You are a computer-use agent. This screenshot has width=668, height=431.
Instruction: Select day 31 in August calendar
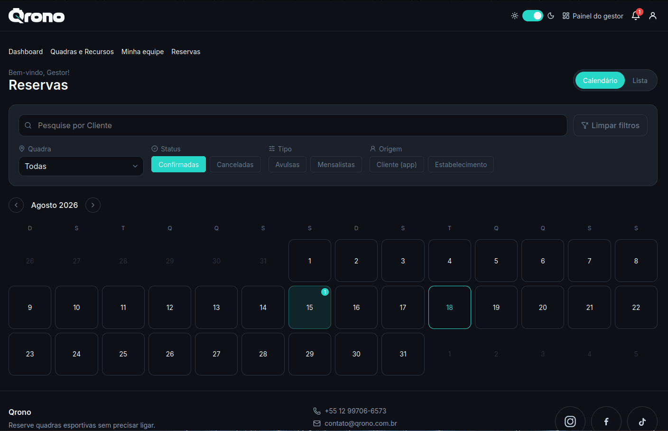tap(403, 354)
